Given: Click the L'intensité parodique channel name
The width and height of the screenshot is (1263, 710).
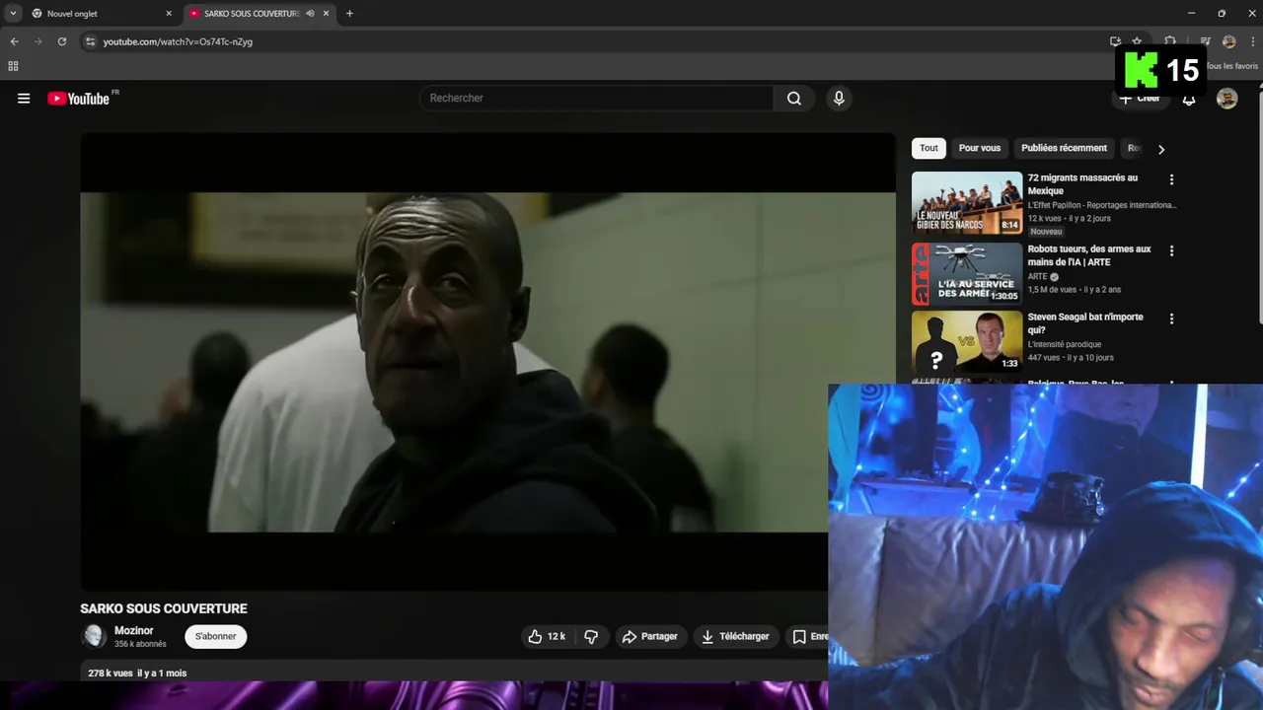Looking at the screenshot, I should [x=1065, y=344].
